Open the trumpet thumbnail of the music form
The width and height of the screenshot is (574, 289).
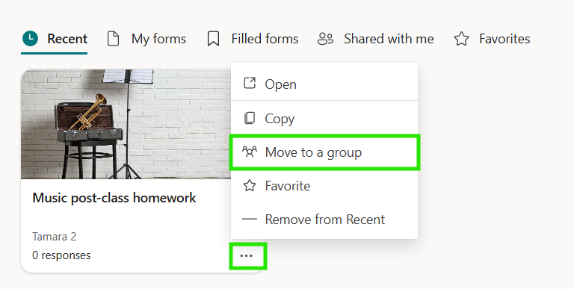point(126,124)
